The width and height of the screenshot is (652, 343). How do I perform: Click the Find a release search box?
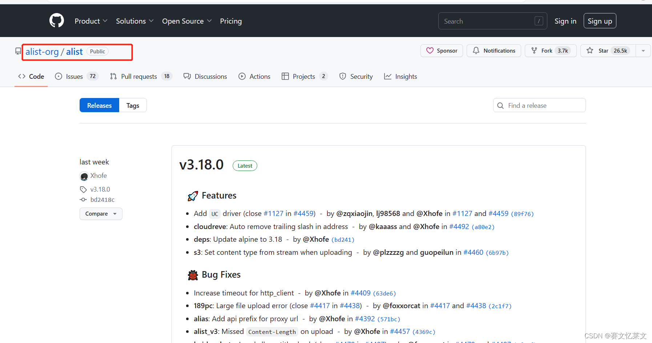pyautogui.click(x=539, y=105)
